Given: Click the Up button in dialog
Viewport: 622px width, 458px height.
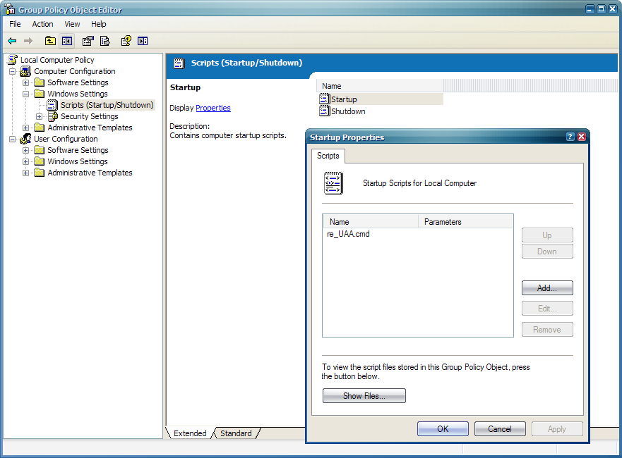Looking at the screenshot, I should 547,235.
